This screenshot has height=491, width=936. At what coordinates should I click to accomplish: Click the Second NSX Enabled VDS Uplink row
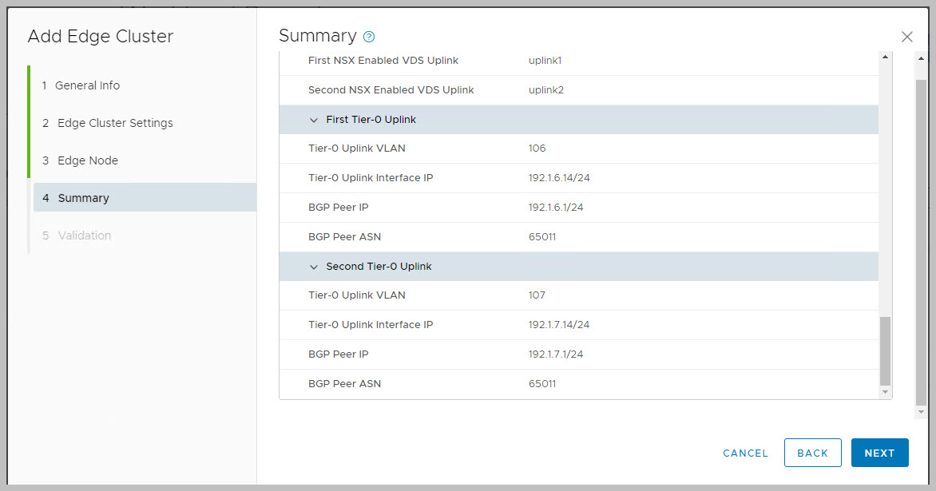(x=578, y=90)
